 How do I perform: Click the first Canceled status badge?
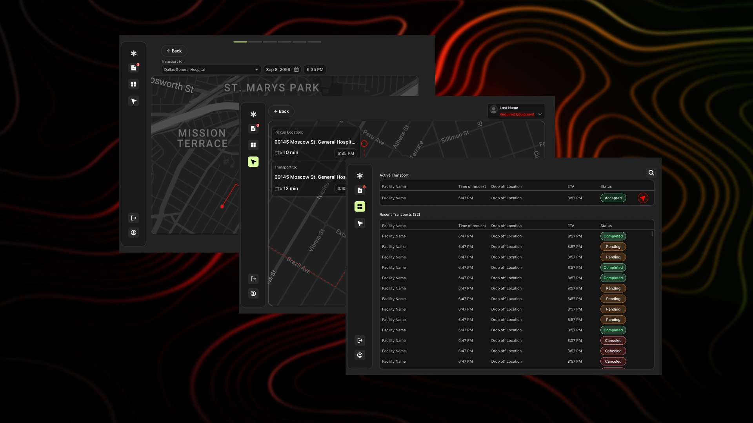click(x=613, y=341)
